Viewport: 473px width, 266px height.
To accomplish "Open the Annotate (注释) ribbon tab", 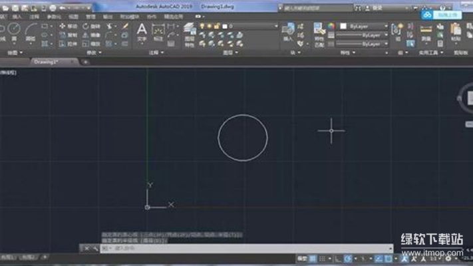I will point(35,17).
